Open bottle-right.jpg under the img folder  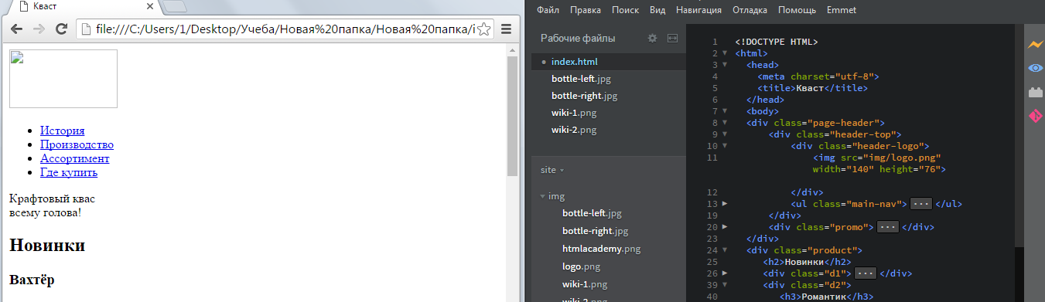(x=595, y=231)
